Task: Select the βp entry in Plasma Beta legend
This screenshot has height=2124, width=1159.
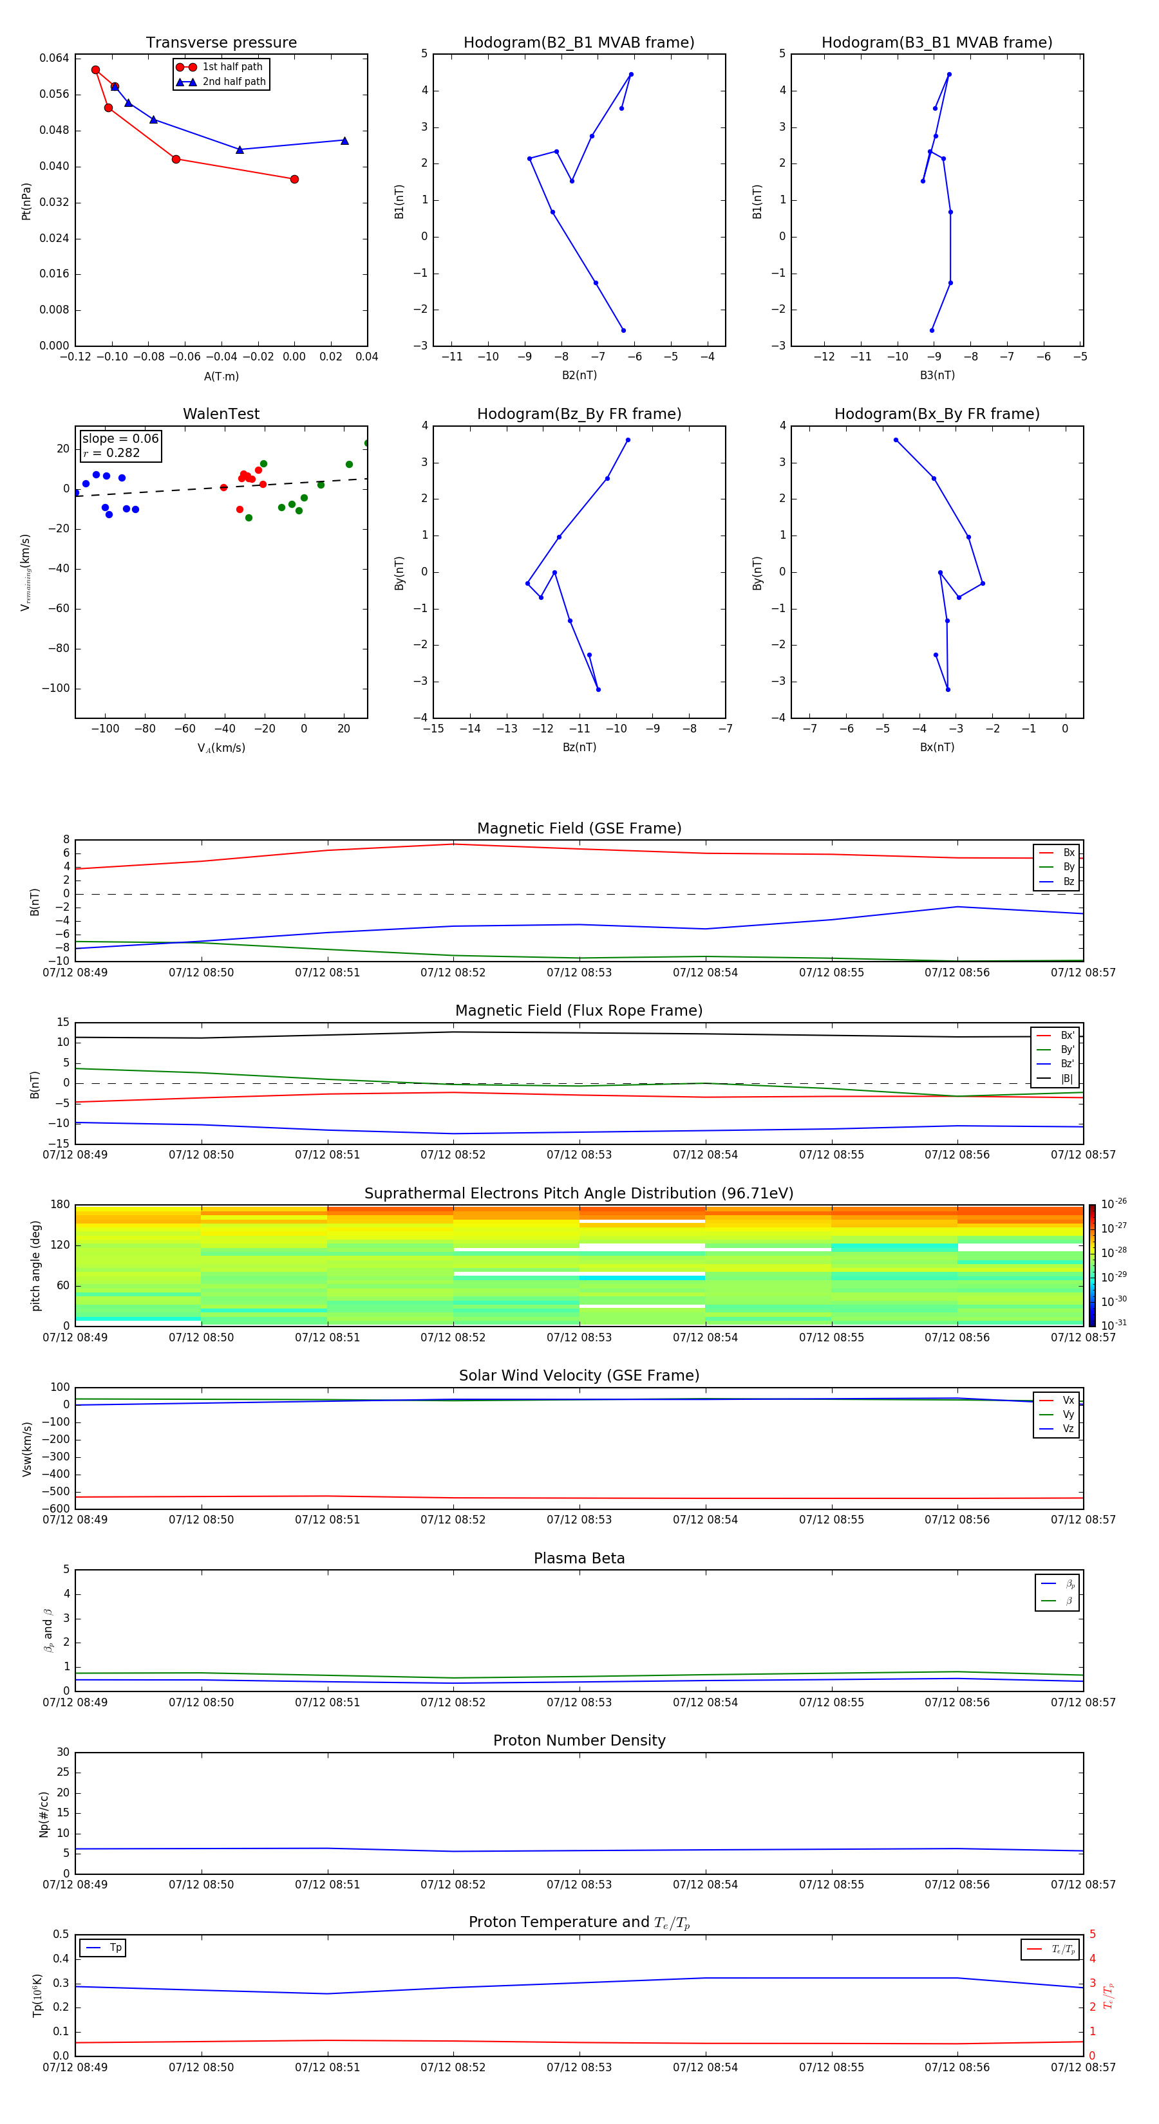Action: [1057, 1583]
